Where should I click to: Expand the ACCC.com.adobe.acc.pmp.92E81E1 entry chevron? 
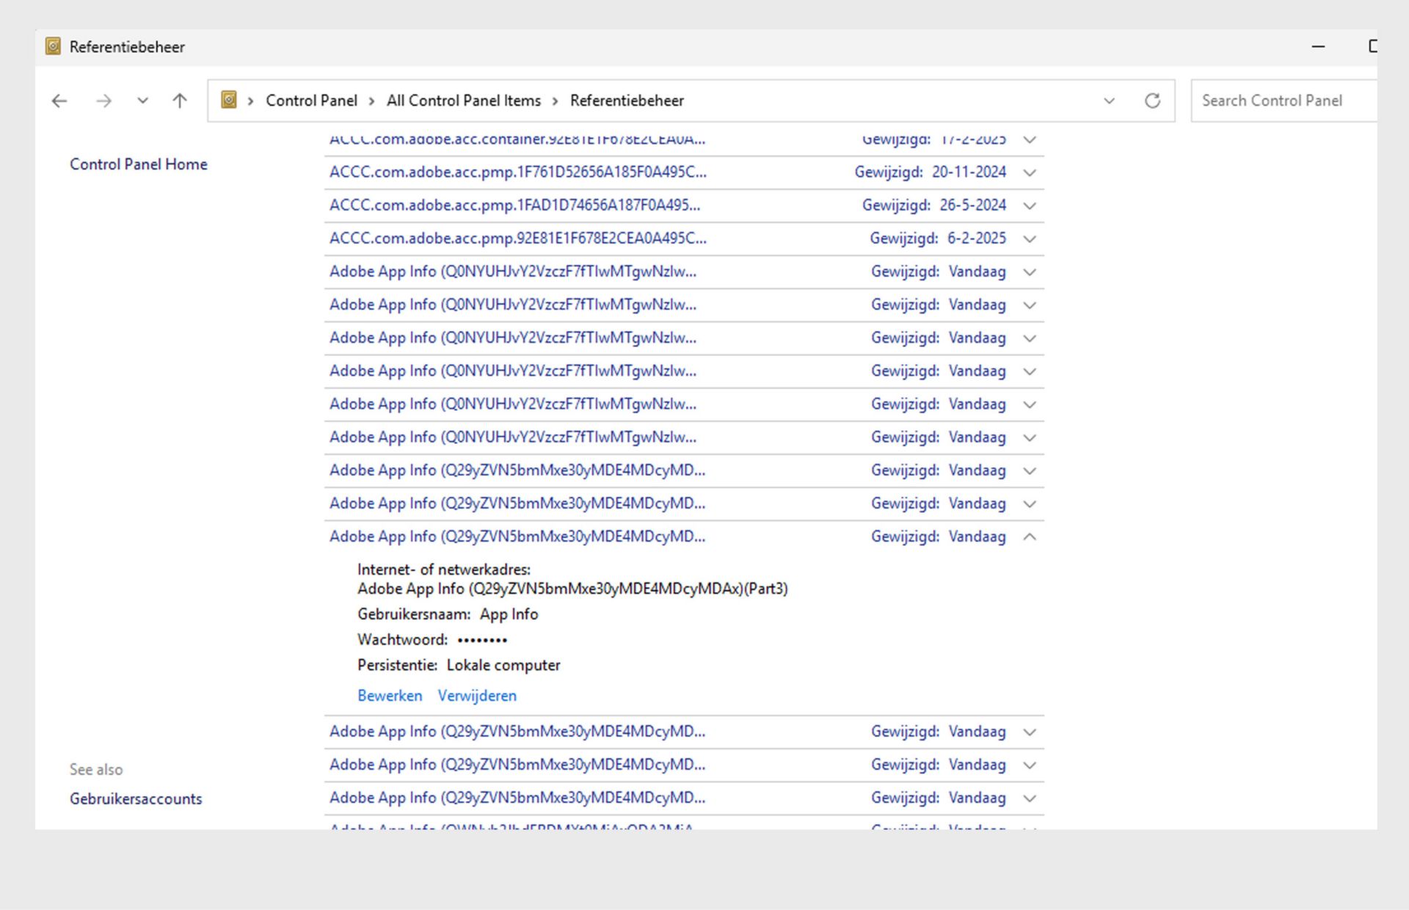coord(1030,239)
